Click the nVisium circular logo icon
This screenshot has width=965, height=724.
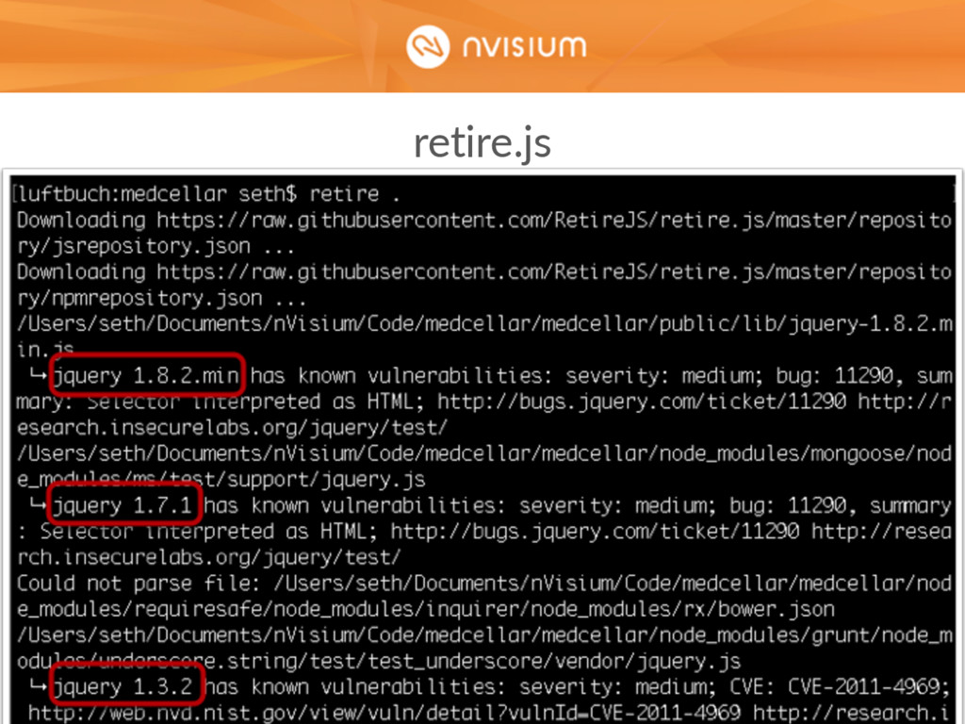click(x=428, y=46)
